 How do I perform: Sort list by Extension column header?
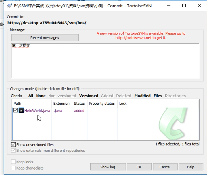pos(62,104)
